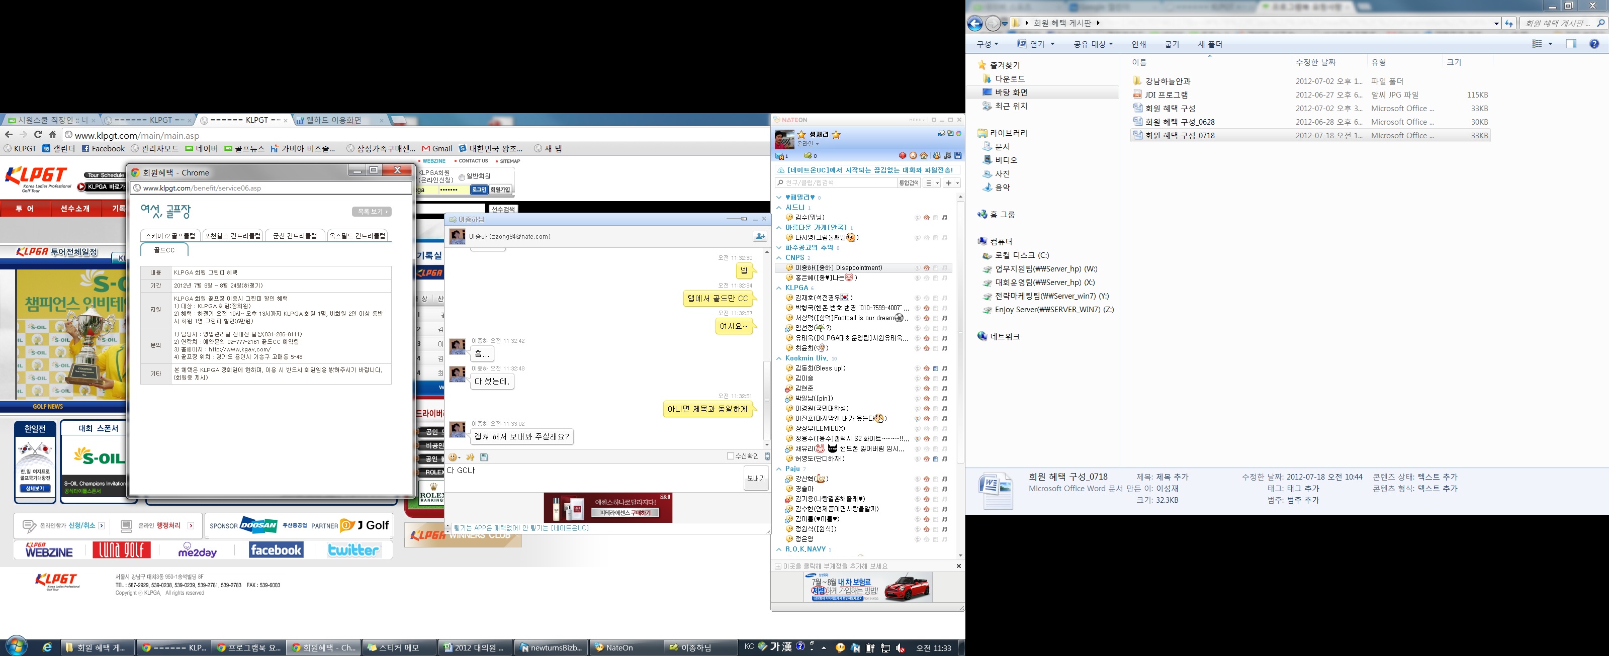1609x656 pixels.
Task: Open the music note icon in NateOn toolbar
Action: click(x=947, y=155)
